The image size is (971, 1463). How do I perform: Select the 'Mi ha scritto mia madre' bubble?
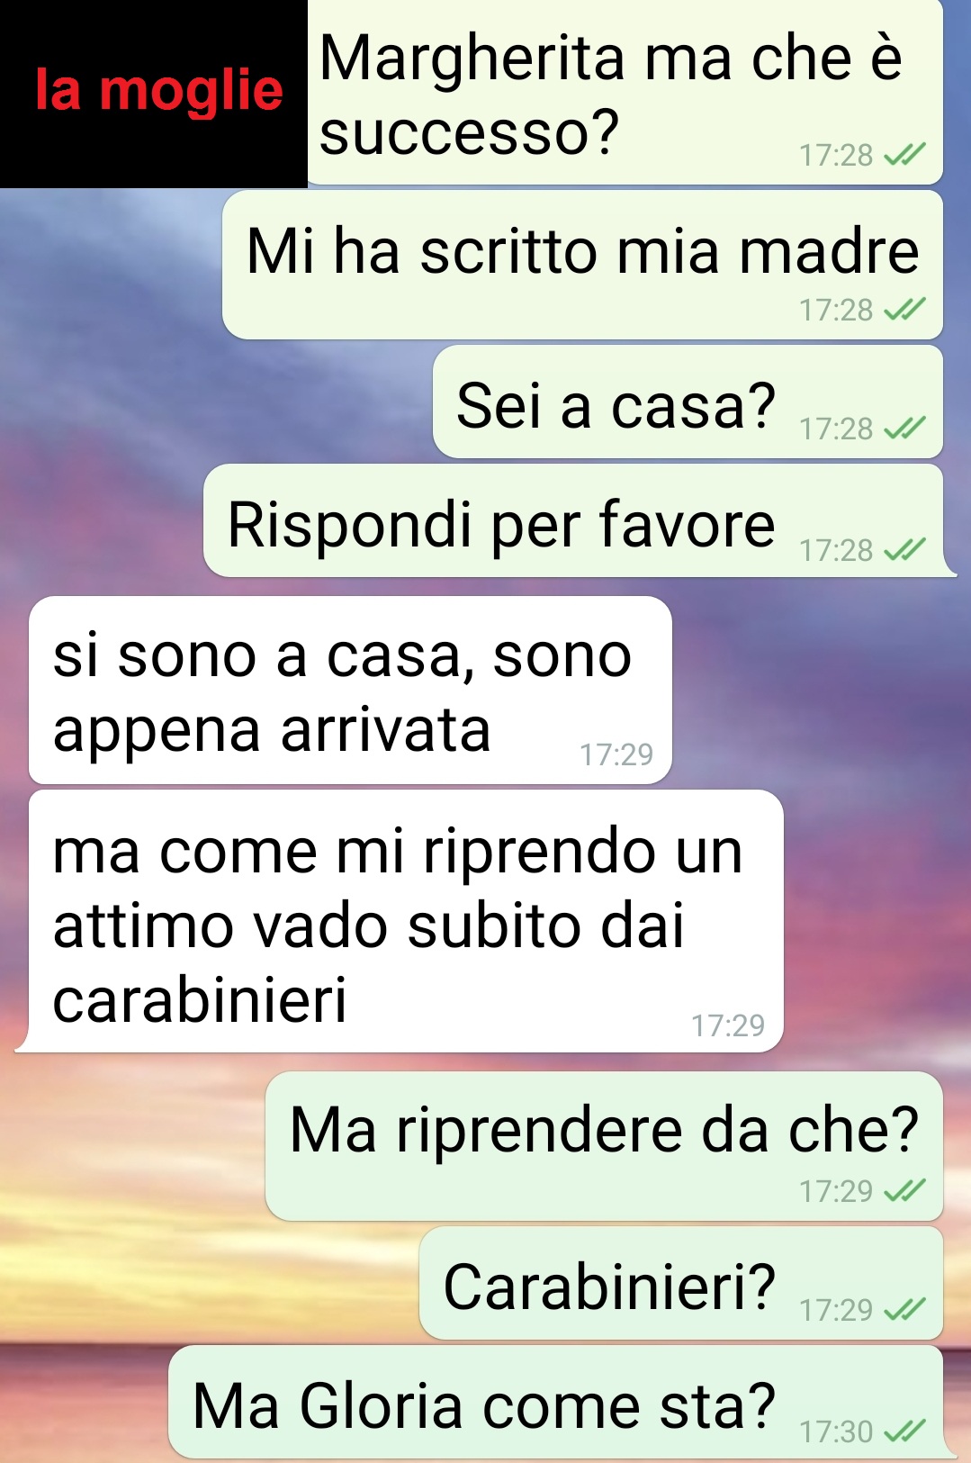(x=582, y=265)
